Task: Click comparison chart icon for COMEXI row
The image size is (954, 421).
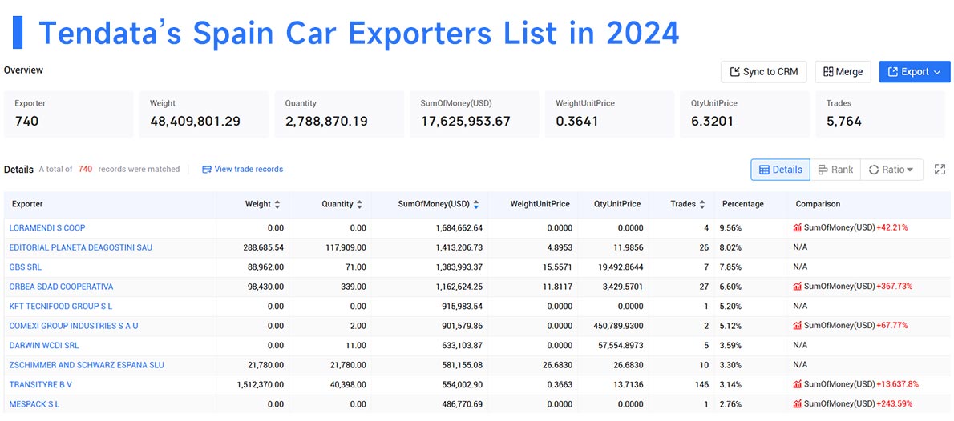Action: point(797,326)
